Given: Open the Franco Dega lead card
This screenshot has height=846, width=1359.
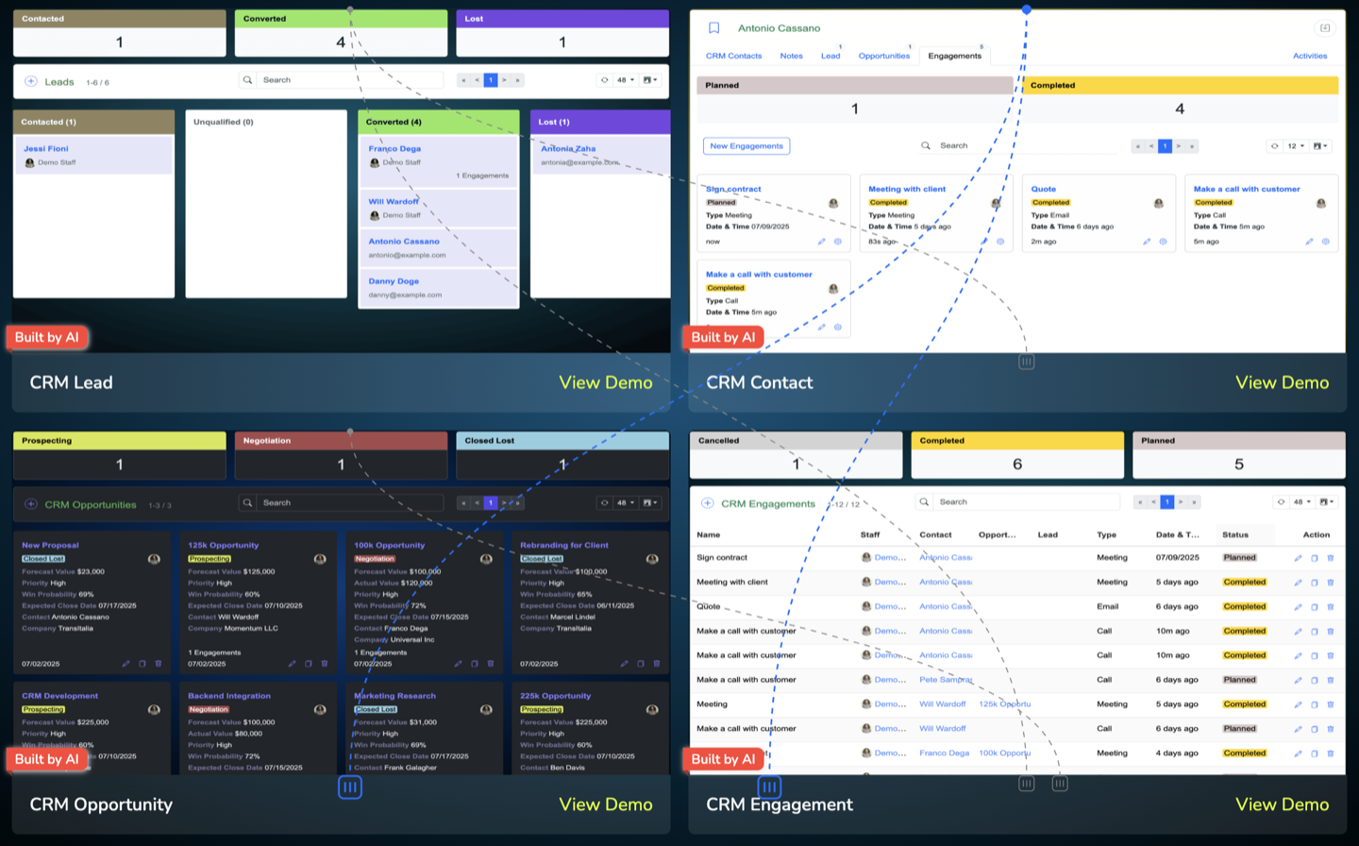Looking at the screenshot, I should click(x=394, y=149).
